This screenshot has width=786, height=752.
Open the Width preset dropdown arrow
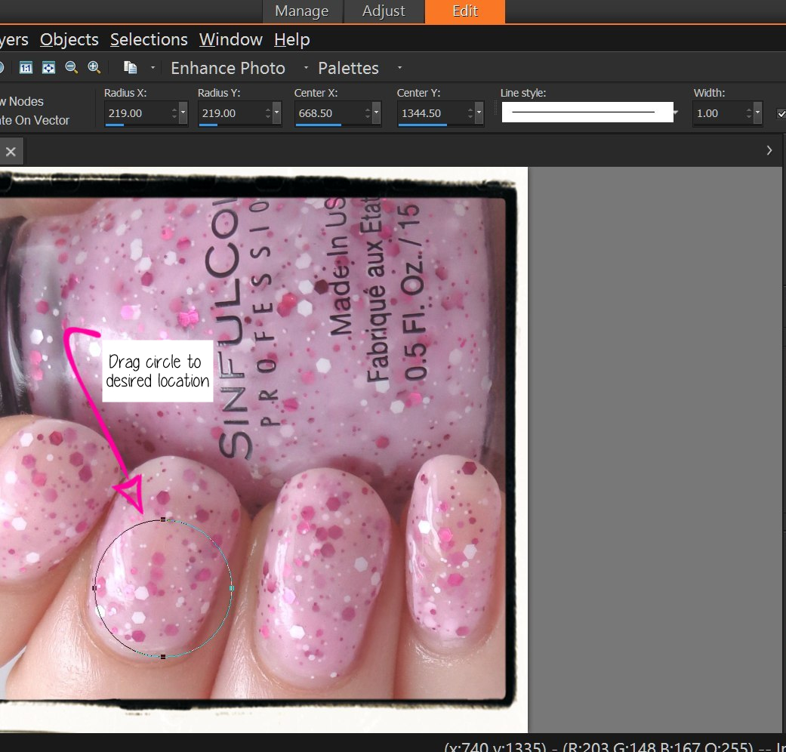point(757,112)
